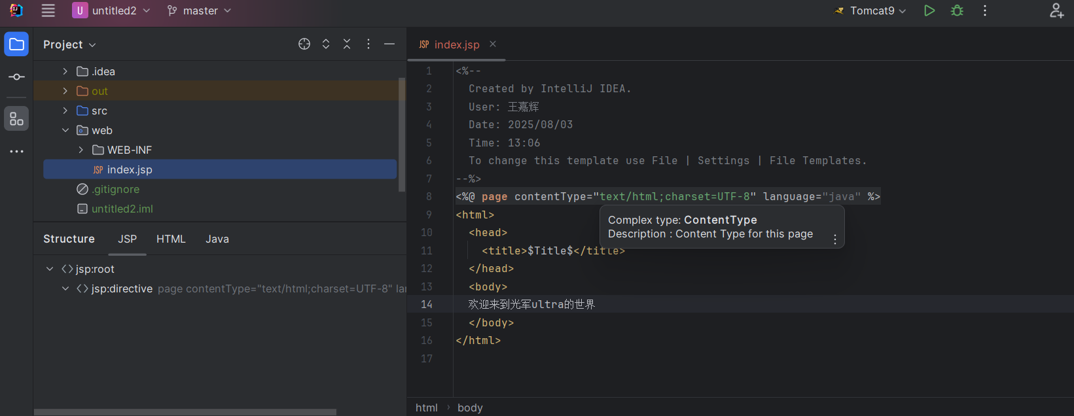Click the contentType attribute in code

click(x=550, y=196)
